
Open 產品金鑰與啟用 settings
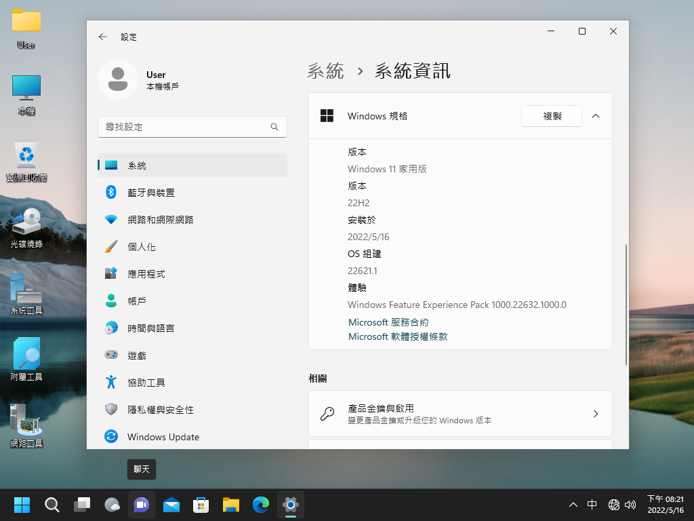tap(460, 413)
